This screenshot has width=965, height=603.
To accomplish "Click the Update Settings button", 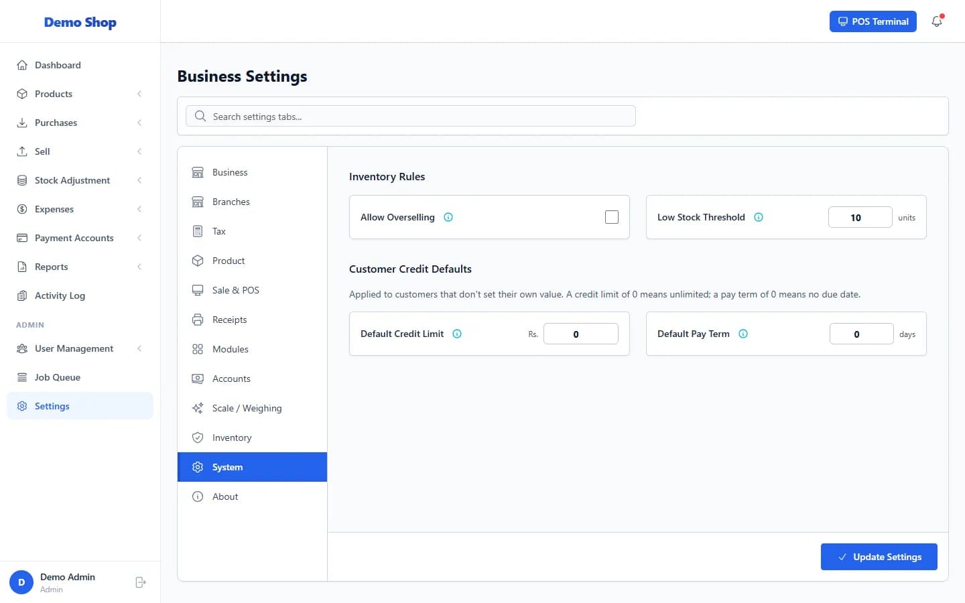I will (x=879, y=557).
